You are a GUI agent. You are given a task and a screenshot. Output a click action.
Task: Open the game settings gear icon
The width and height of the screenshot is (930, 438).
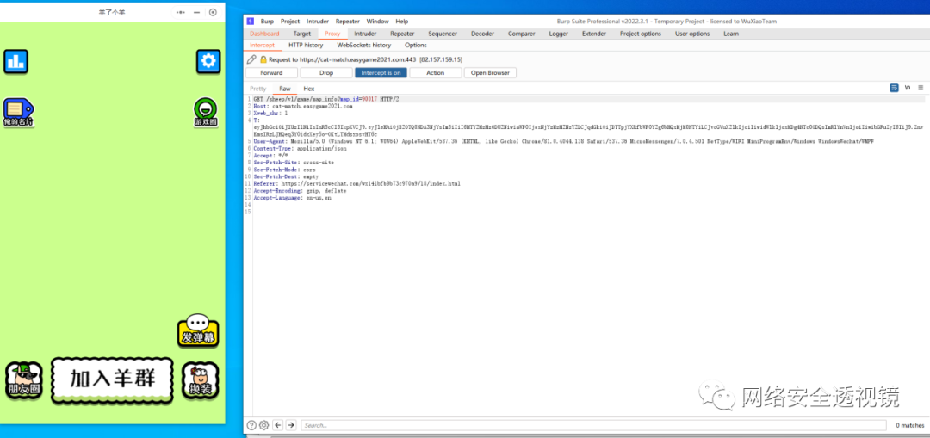tap(208, 61)
